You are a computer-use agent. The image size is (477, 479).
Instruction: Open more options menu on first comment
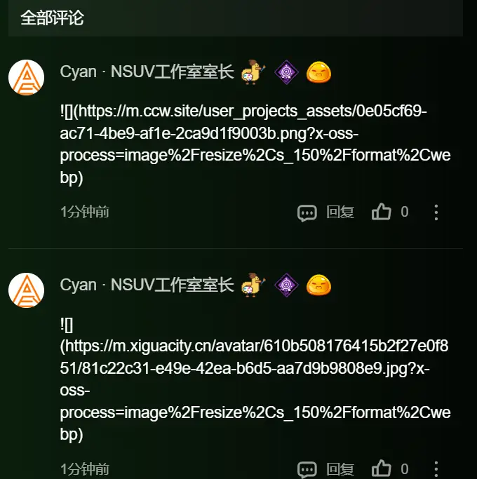tap(436, 212)
